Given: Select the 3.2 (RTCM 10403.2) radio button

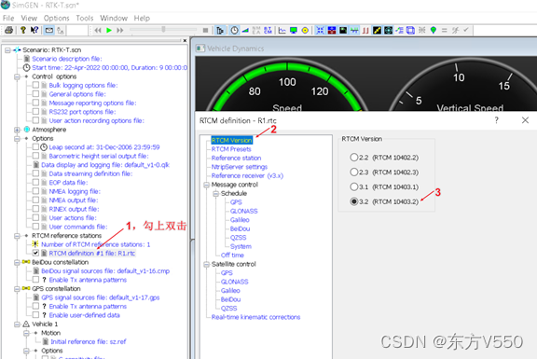Looking at the screenshot, I should click(353, 201).
